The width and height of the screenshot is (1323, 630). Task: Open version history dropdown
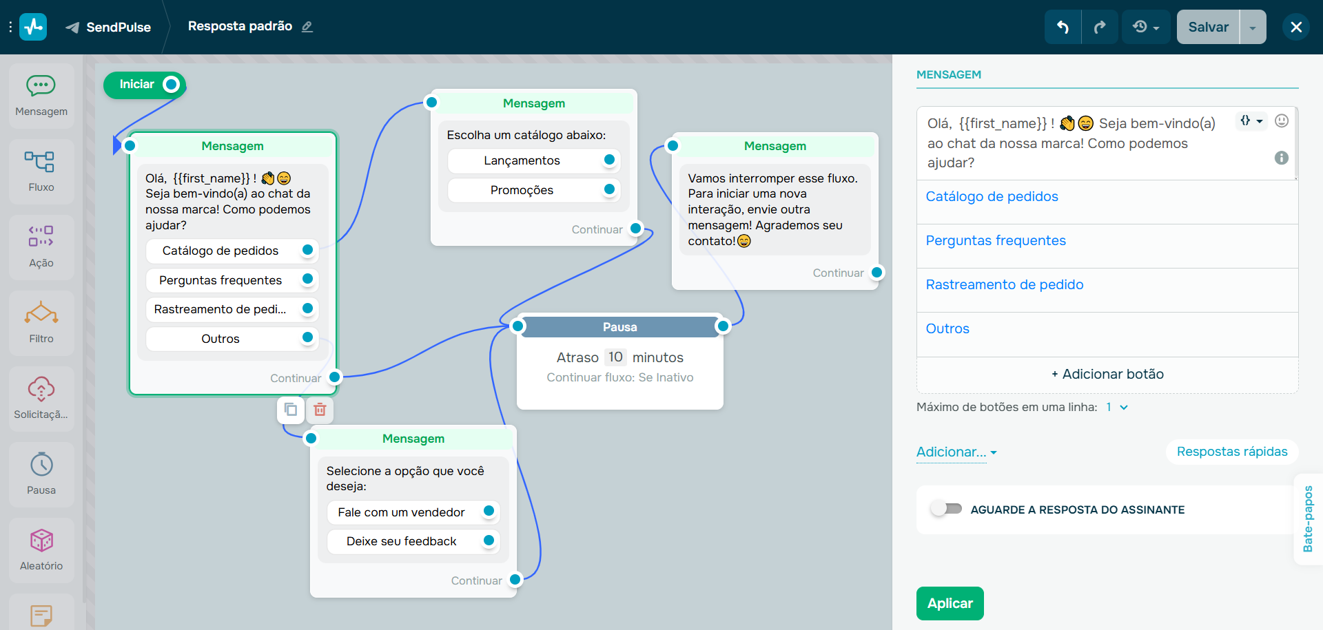pos(1146,27)
